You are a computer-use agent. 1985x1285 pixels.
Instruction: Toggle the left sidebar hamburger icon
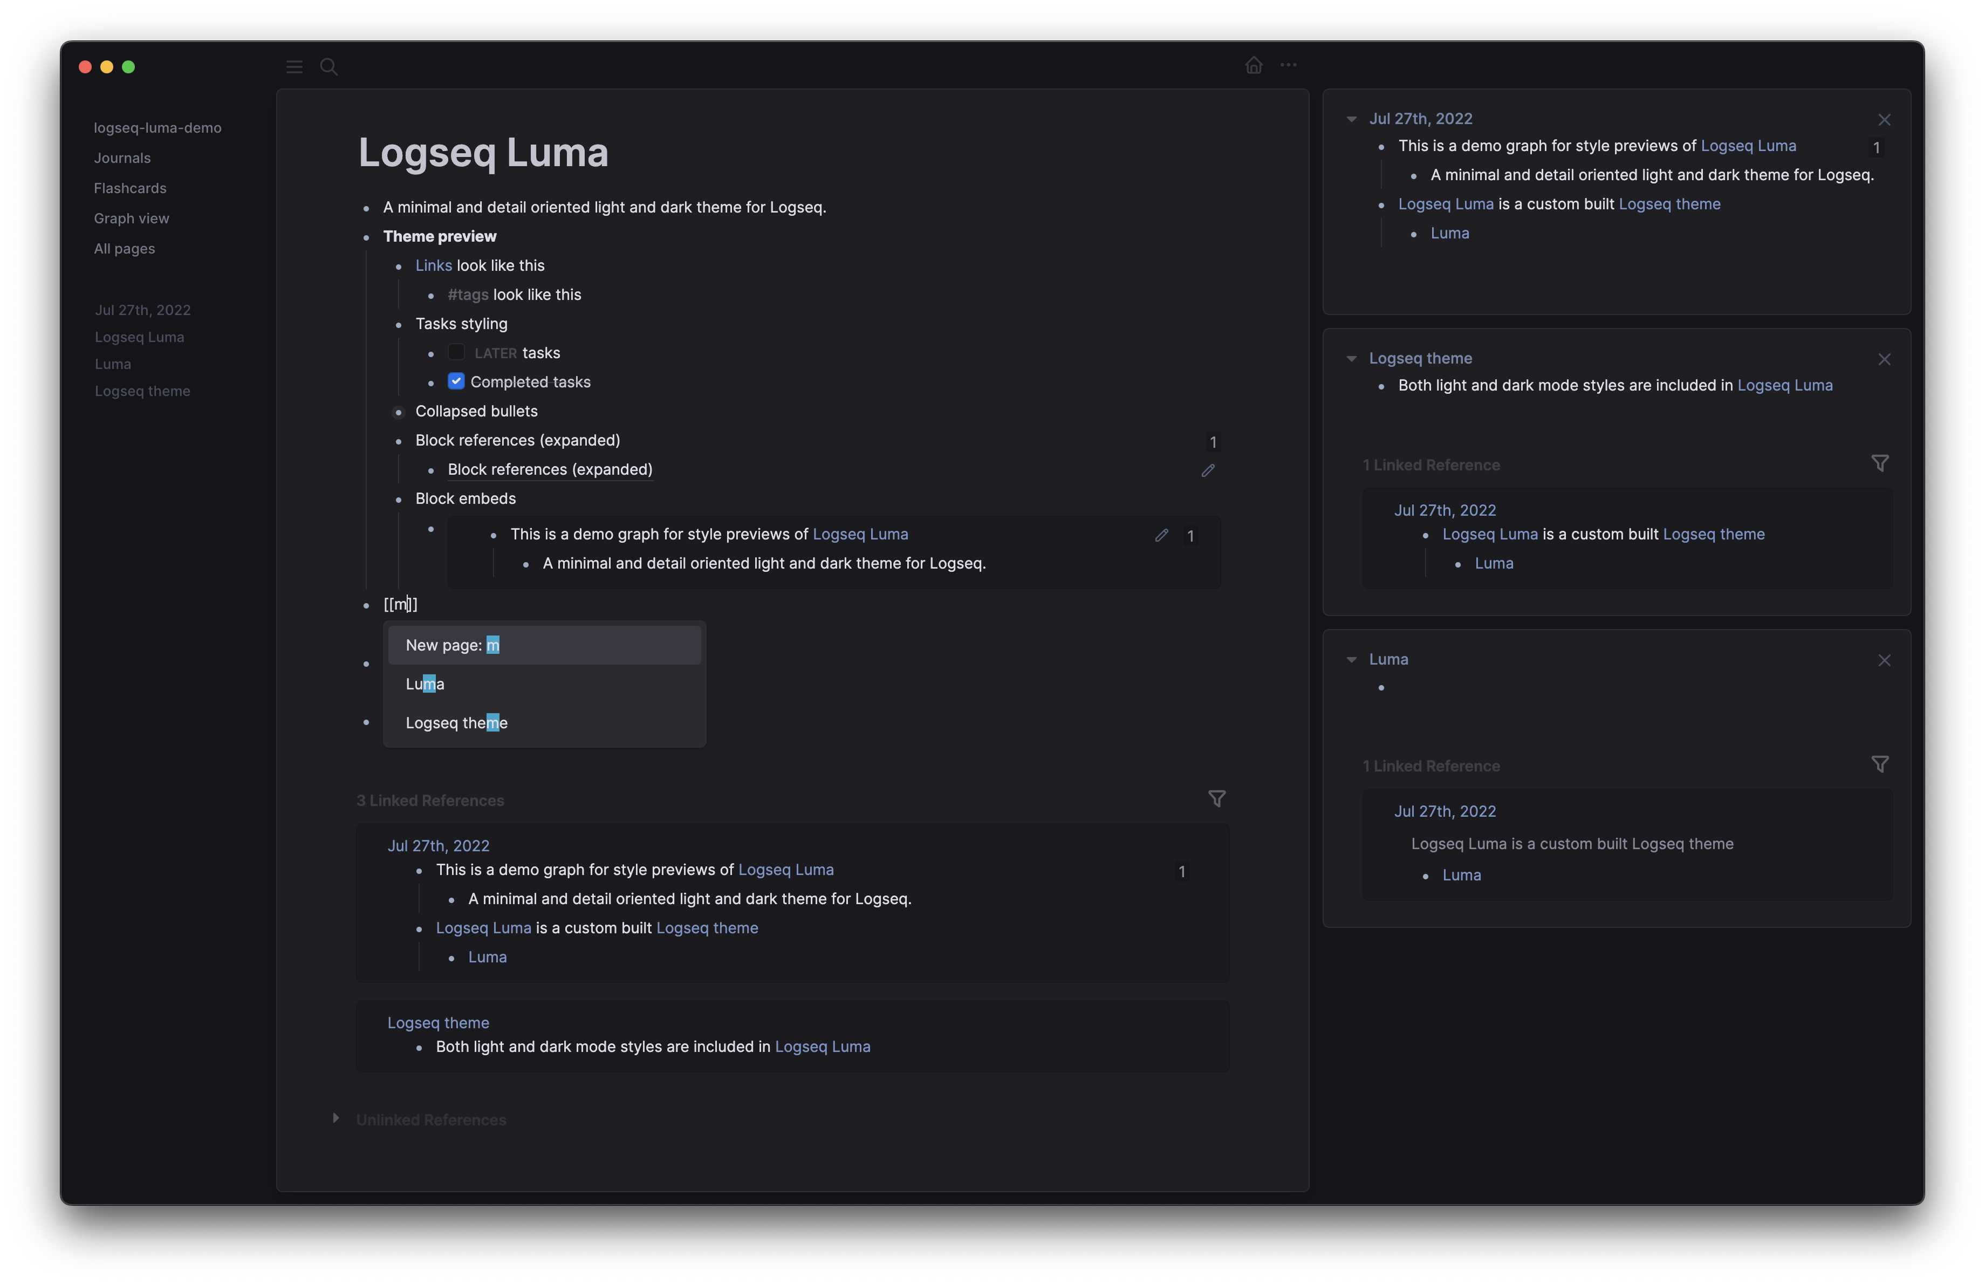point(295,67)
